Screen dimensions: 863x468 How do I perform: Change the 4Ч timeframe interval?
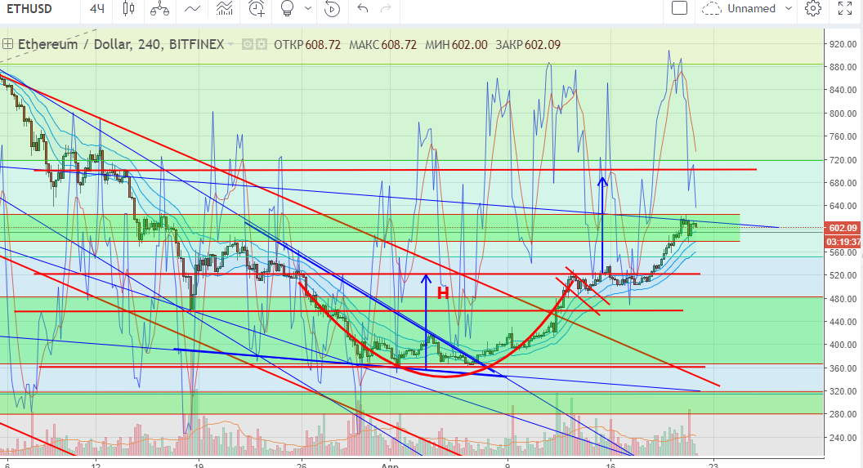click(x=97, y=9)
